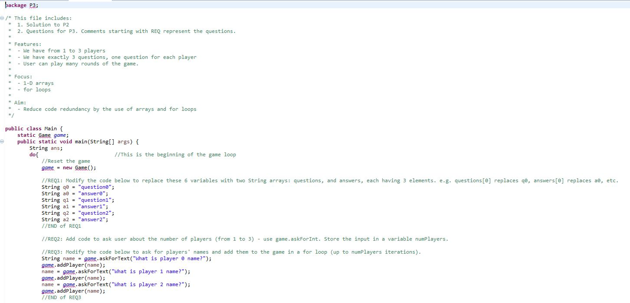Collapse the main method fold marker

tap(2, 142)
